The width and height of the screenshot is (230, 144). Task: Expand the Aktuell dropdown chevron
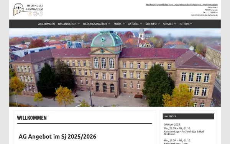[x=141, y=24]
